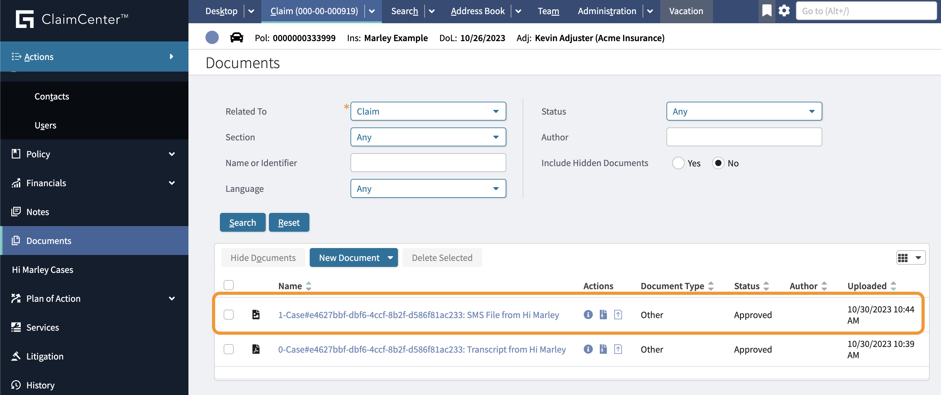Upload a new version of the SMS File
Screen dimensions: 941x395
(618, 314)
